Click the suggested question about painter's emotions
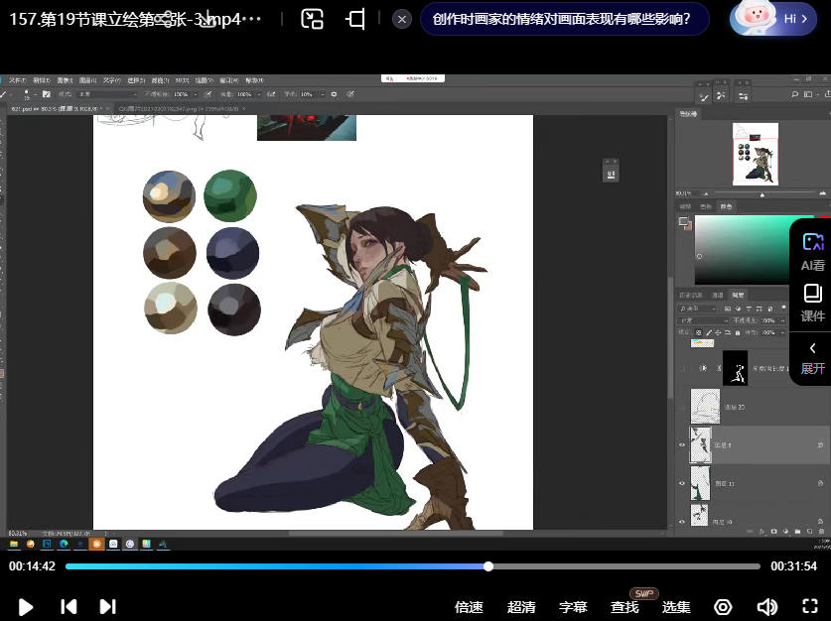 561,19
